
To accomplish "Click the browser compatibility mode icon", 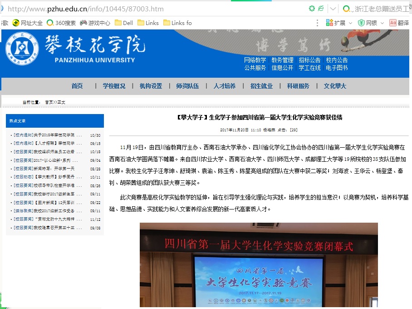I will pos(321,9).
